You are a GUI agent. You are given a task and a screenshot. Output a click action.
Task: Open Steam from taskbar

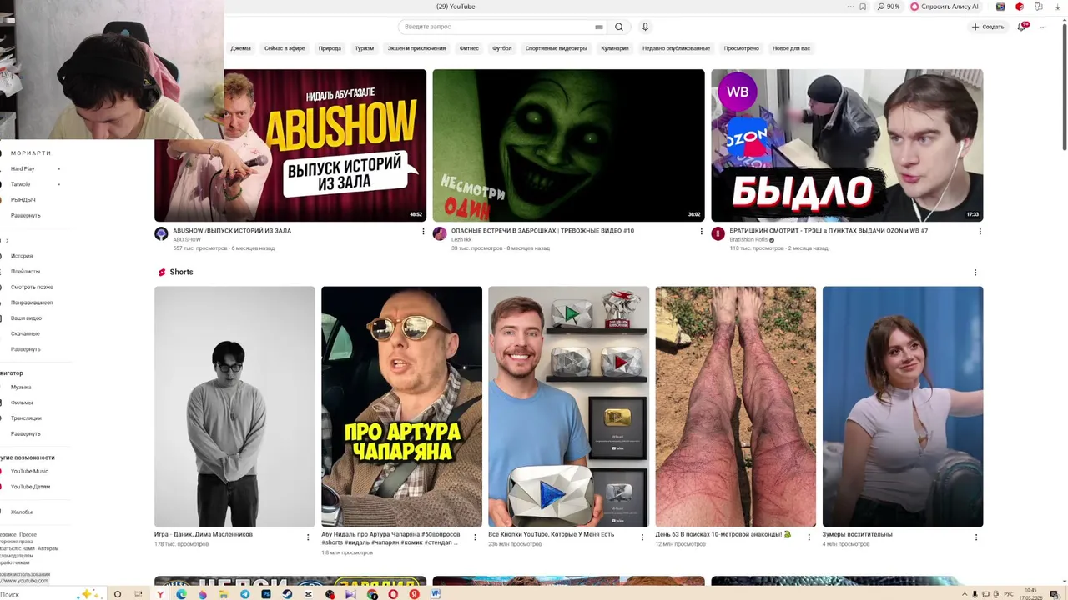[x=287, y=594]
